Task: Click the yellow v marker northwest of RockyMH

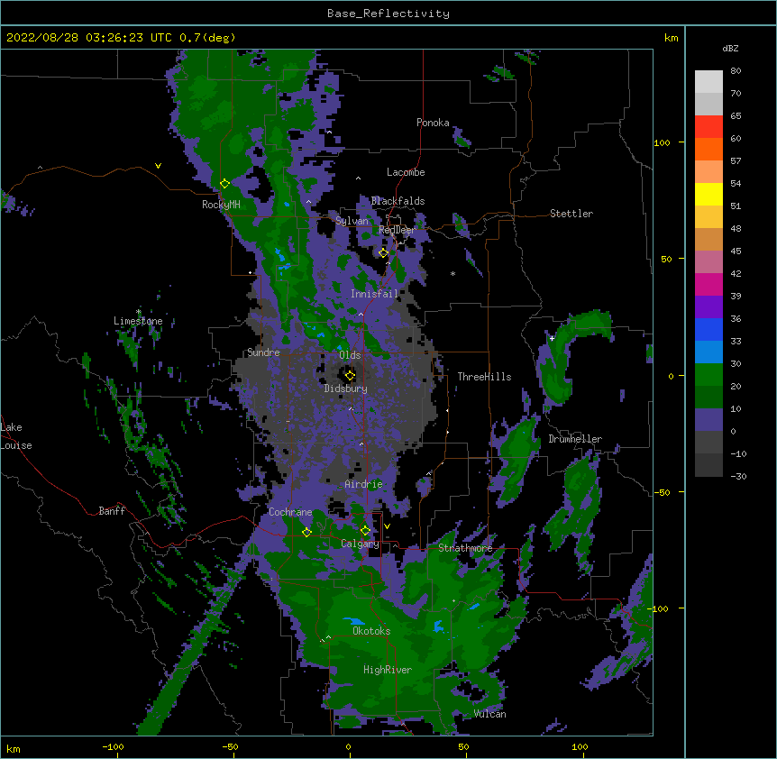Action: coord(158,166)
